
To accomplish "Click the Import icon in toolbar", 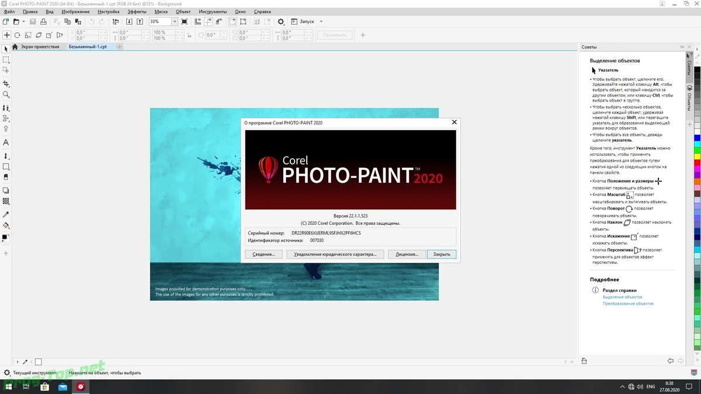I will pyautogui.click(x=129, y=22).
